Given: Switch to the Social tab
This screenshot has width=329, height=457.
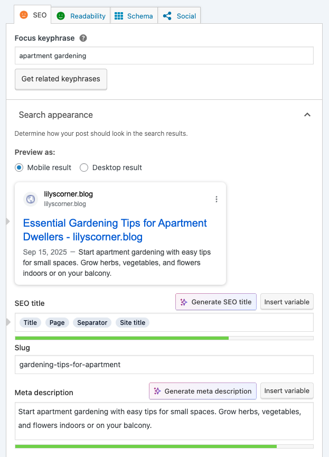Looking at the screenshot, I should [x=178, y=16].
